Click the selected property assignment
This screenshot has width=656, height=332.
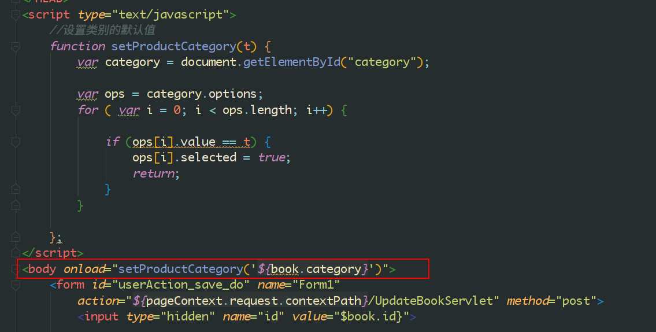tap(208, 157)
